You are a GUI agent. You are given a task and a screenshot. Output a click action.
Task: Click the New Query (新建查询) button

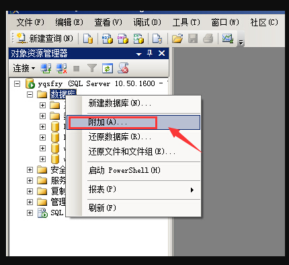pos(45,38)
